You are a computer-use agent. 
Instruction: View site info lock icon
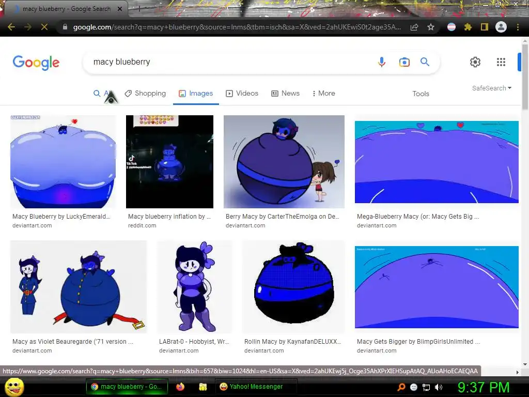pos(65,27)
